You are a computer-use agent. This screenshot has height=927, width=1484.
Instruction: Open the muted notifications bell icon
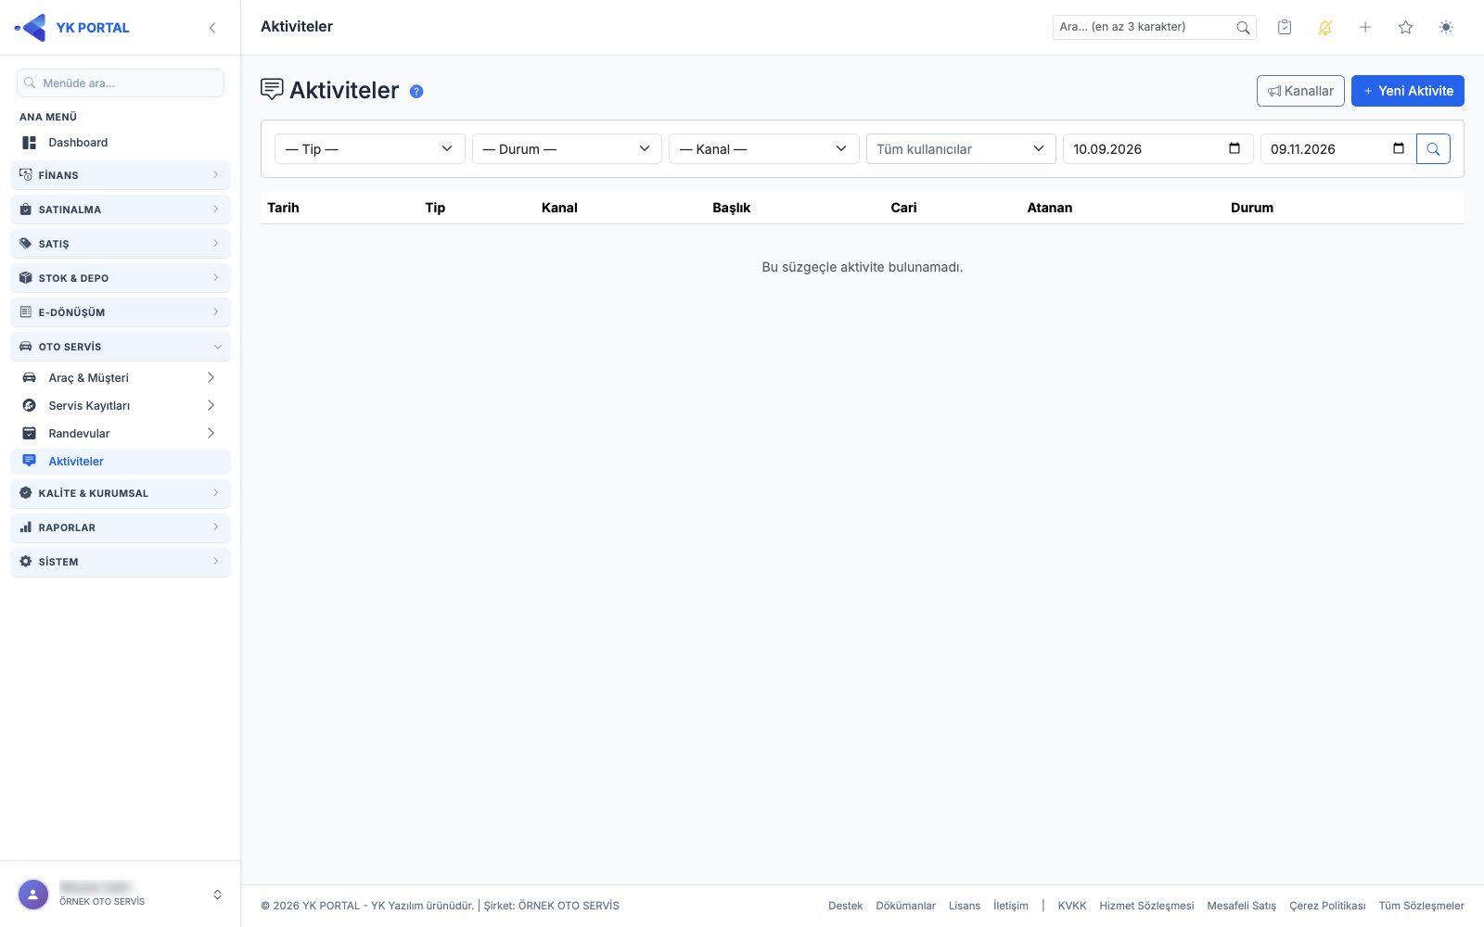point(1324,27)
